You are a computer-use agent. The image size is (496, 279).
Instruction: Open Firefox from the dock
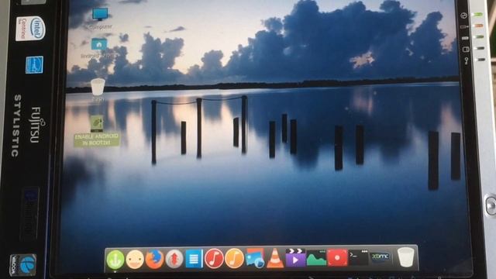click(x=154, y=259)
